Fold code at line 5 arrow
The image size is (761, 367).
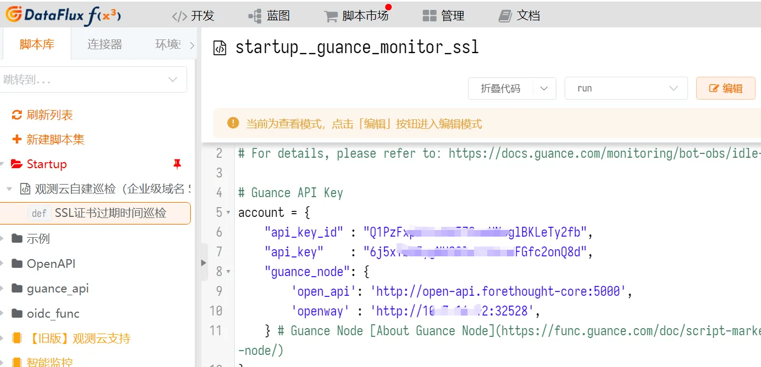click(228, 213)
